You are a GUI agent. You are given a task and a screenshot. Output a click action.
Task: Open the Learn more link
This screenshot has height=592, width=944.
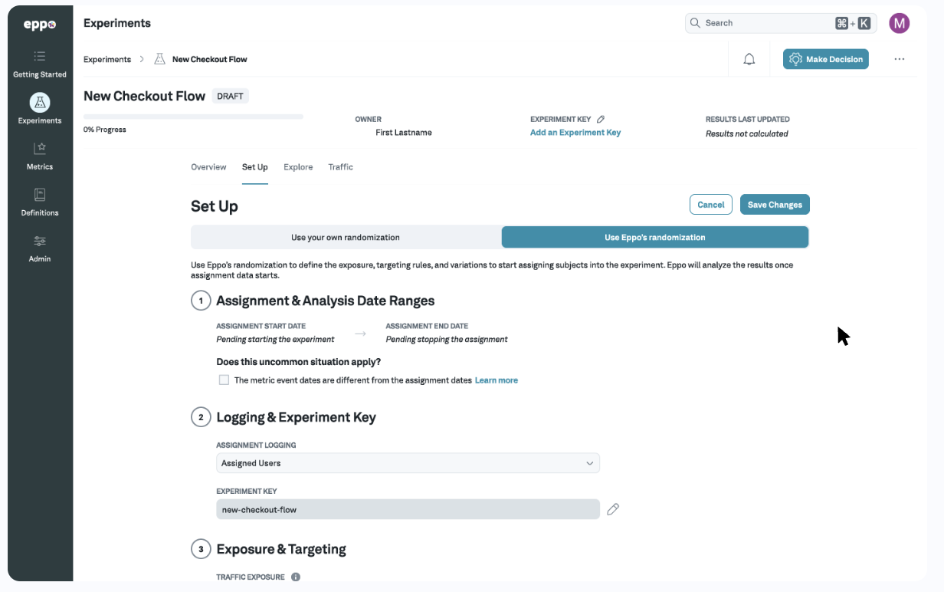496,380
